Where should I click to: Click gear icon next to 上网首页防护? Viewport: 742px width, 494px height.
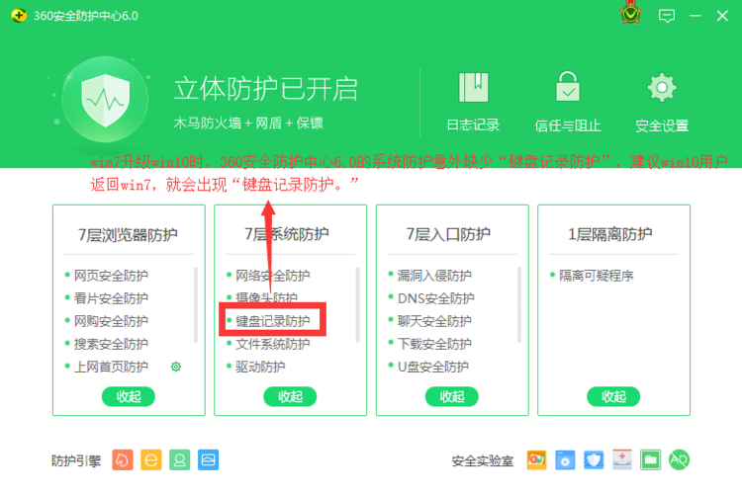coord(176,367)
